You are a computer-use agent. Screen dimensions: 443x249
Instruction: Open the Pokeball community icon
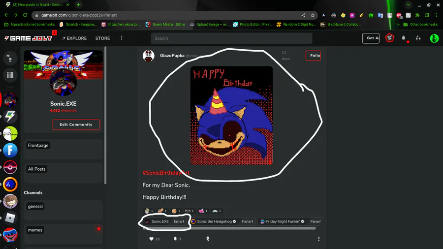click(10, 167)
